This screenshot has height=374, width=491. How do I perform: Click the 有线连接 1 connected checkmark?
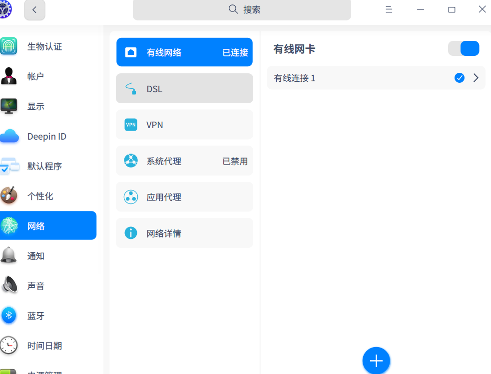pos(460,78)
